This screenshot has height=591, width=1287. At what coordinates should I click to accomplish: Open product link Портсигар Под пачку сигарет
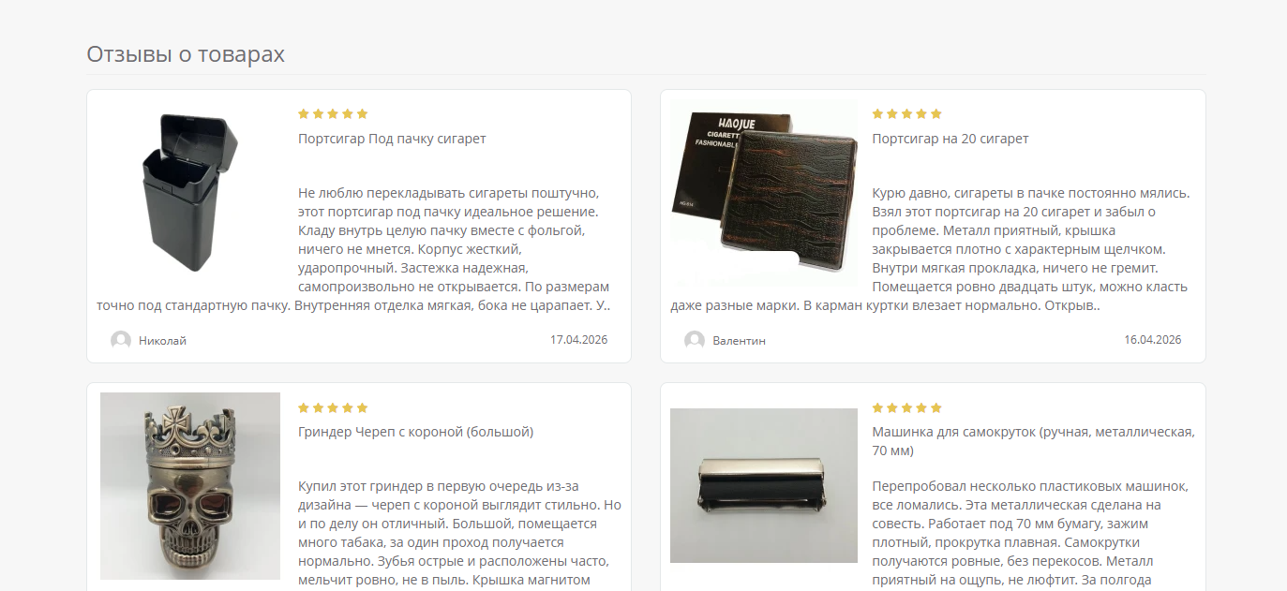[392, 139]
